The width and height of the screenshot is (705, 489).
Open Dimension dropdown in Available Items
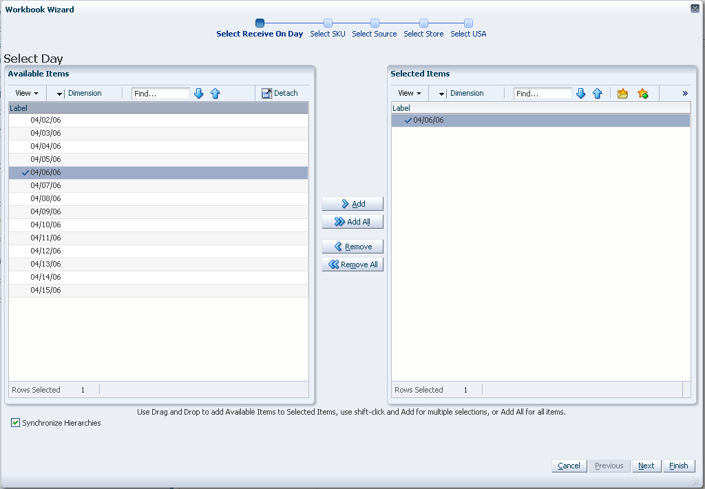click(x=59, y=94)
